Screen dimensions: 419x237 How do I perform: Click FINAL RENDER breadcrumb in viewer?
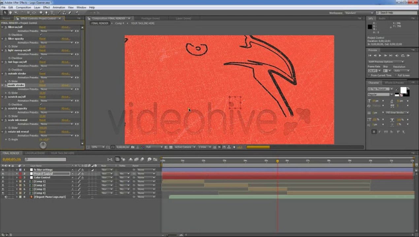(x=100, y=23)
